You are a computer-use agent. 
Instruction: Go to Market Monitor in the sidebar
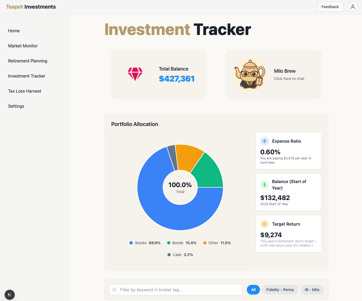pyautogui.click(x=23, y=46)
